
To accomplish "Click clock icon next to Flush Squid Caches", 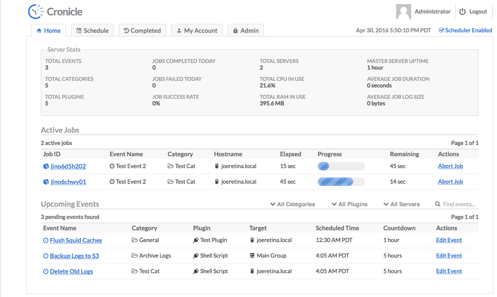I will [46, 241].
